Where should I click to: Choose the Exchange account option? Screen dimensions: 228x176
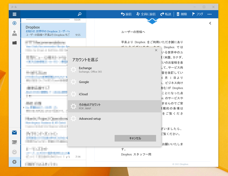[114, 70]
